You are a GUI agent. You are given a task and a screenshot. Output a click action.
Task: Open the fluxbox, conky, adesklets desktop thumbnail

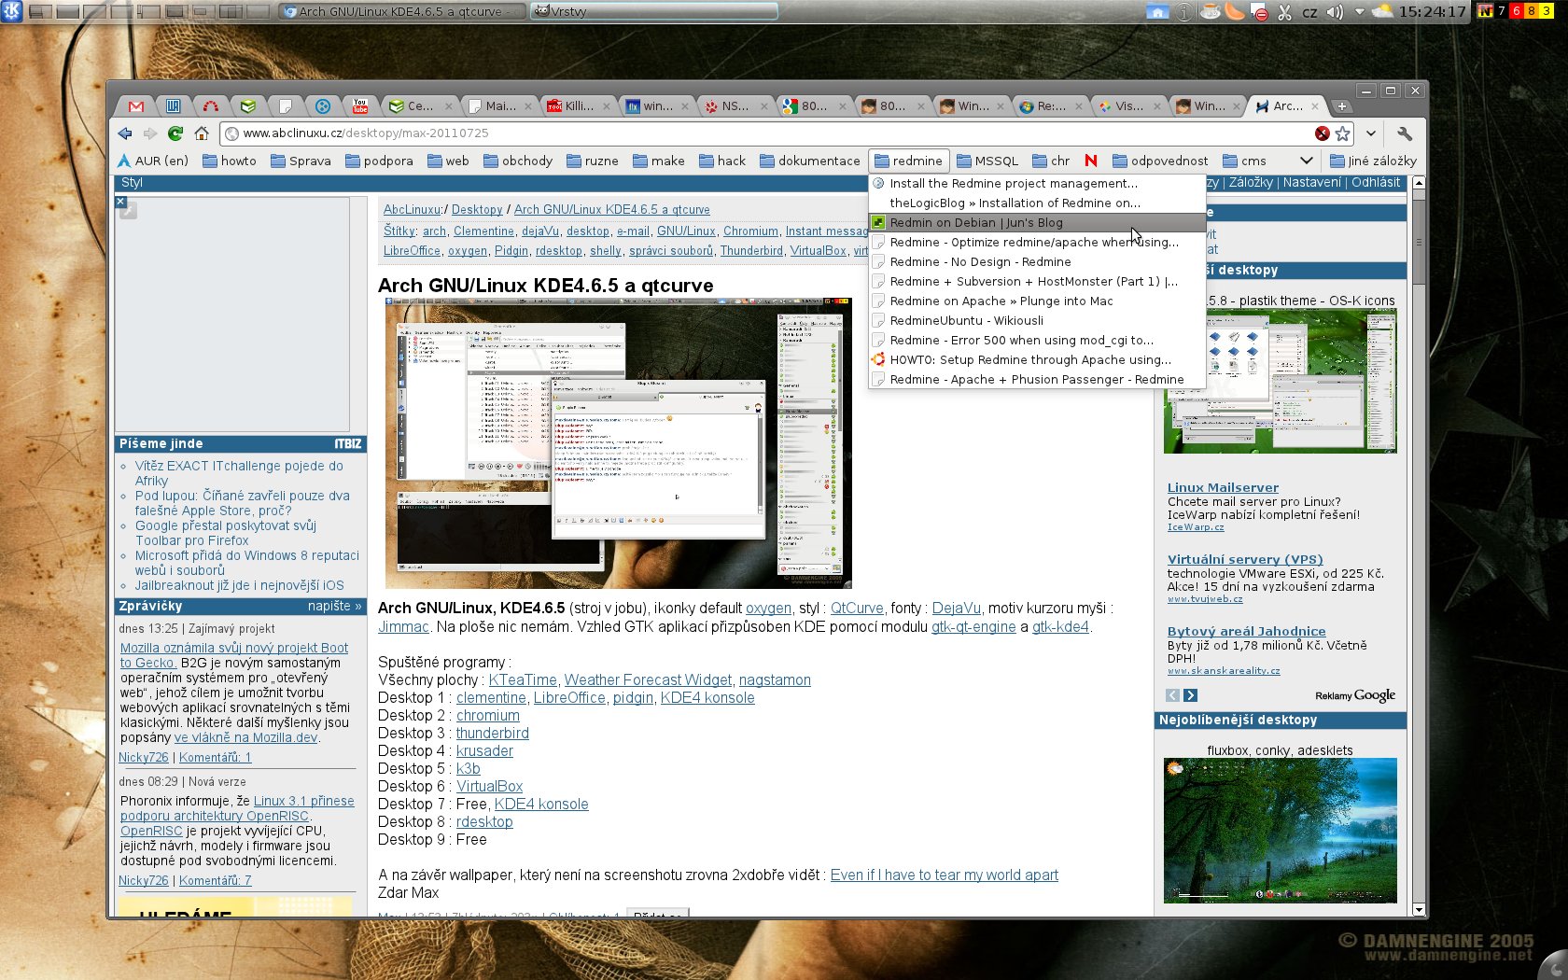[1280, 831]
